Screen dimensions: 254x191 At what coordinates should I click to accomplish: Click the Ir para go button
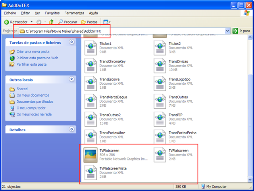[241, 31]
